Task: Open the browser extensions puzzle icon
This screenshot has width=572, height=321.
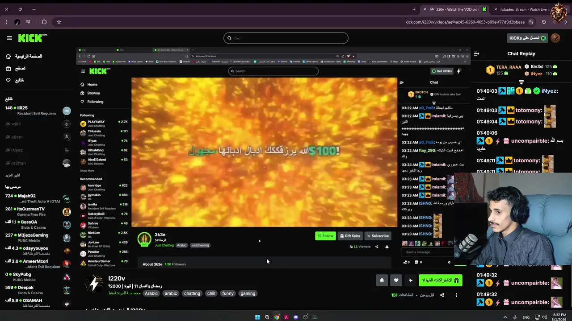Action: pyautogui.click(x=44, y=22)
